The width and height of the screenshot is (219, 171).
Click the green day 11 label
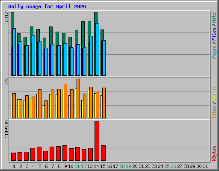pyautogui.click(x=77, y=166)
